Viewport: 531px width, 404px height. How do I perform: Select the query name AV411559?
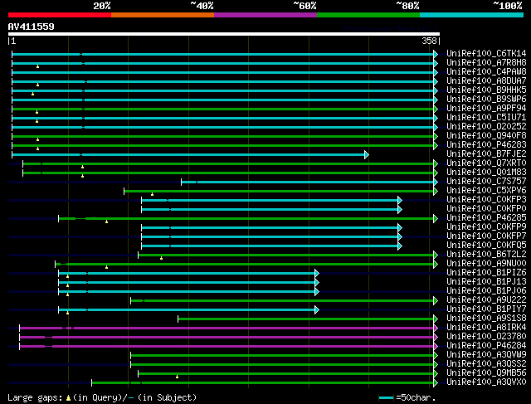(32, 27)
